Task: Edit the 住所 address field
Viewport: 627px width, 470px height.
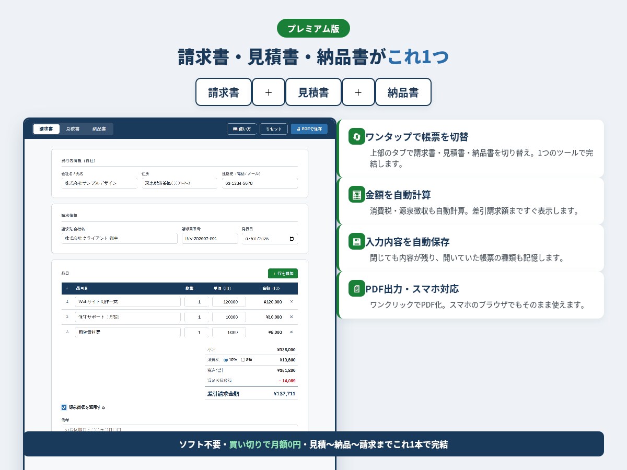Action: click(x=179, y=183)
